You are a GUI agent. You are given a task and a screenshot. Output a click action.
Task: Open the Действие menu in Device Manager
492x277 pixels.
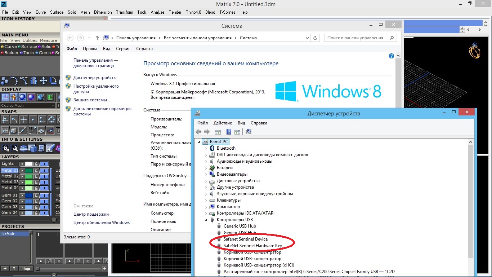point(223,123)
